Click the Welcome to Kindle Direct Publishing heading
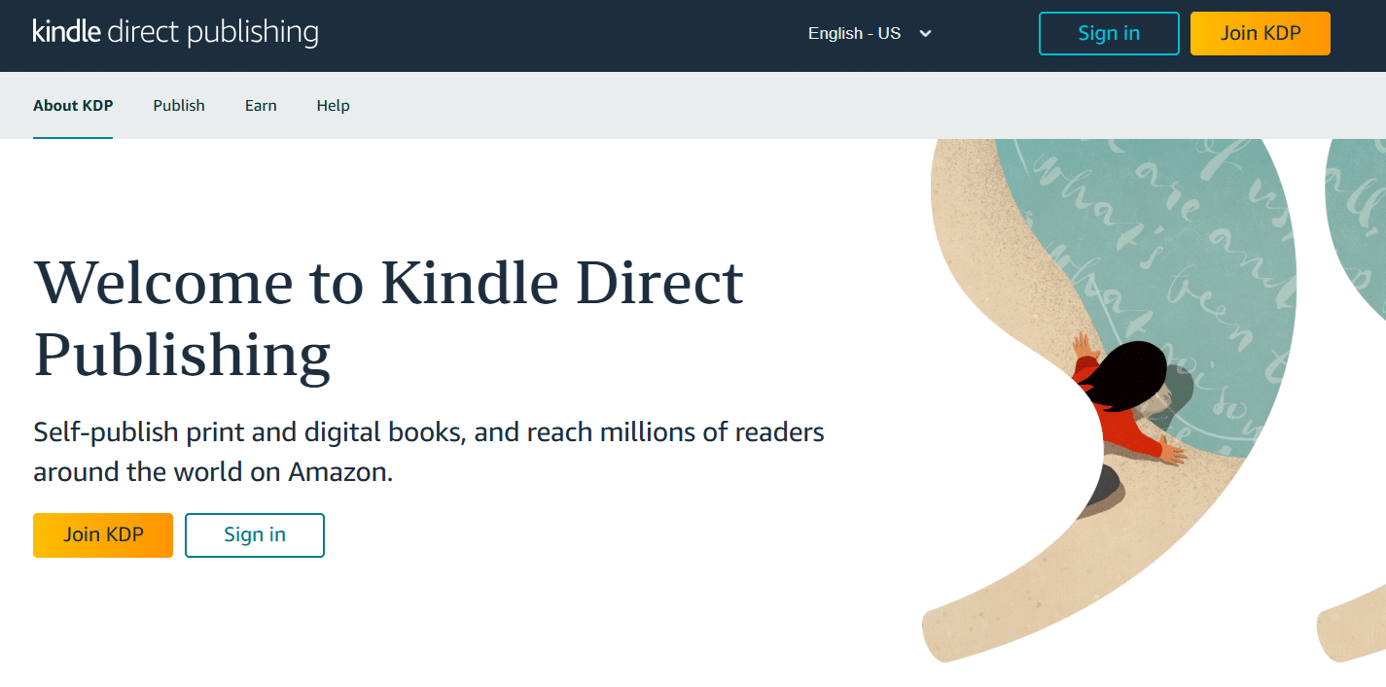The height and width of the screenshot is (687, 1386). pyautogui.click(x=389, y=318)
